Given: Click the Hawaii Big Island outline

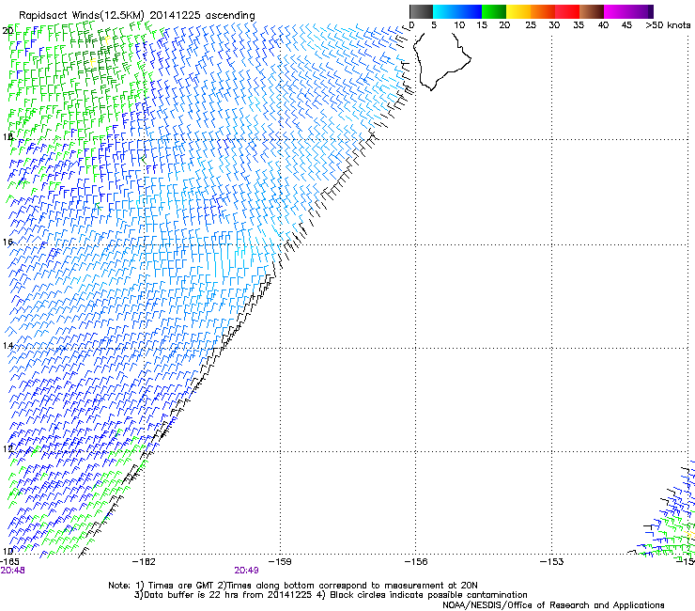Looking at the screenshot, I should [442, 61].
